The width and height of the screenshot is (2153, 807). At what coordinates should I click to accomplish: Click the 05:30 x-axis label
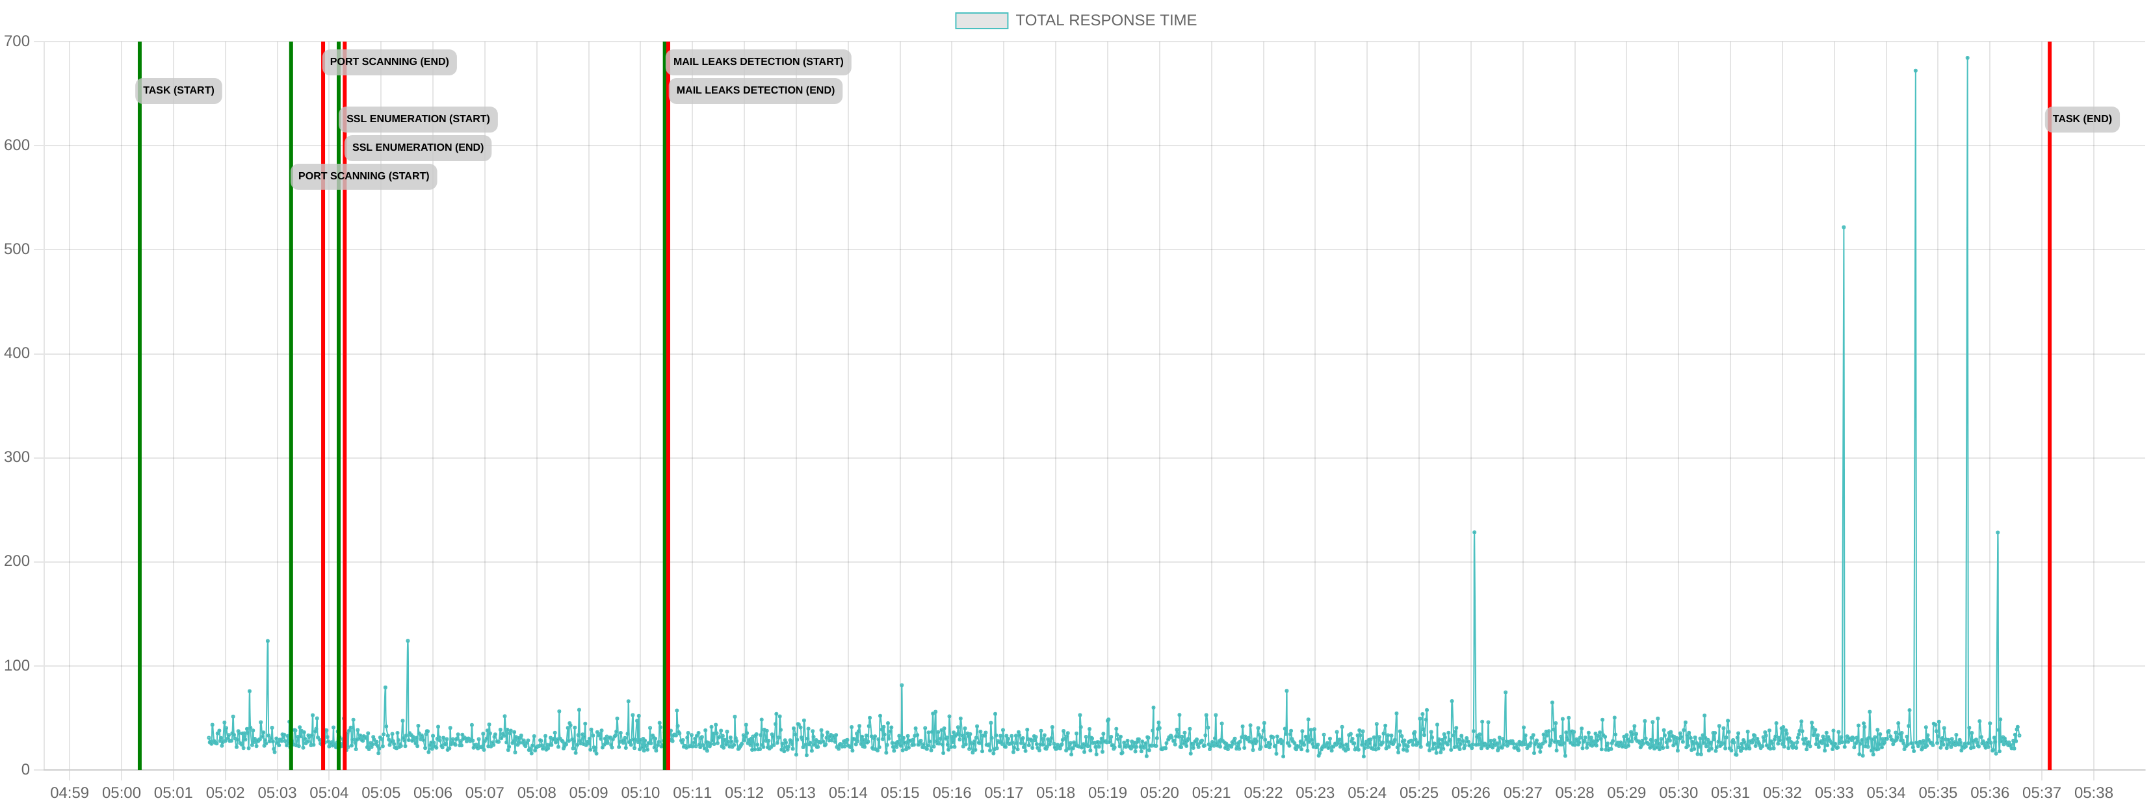[1678, 793]
